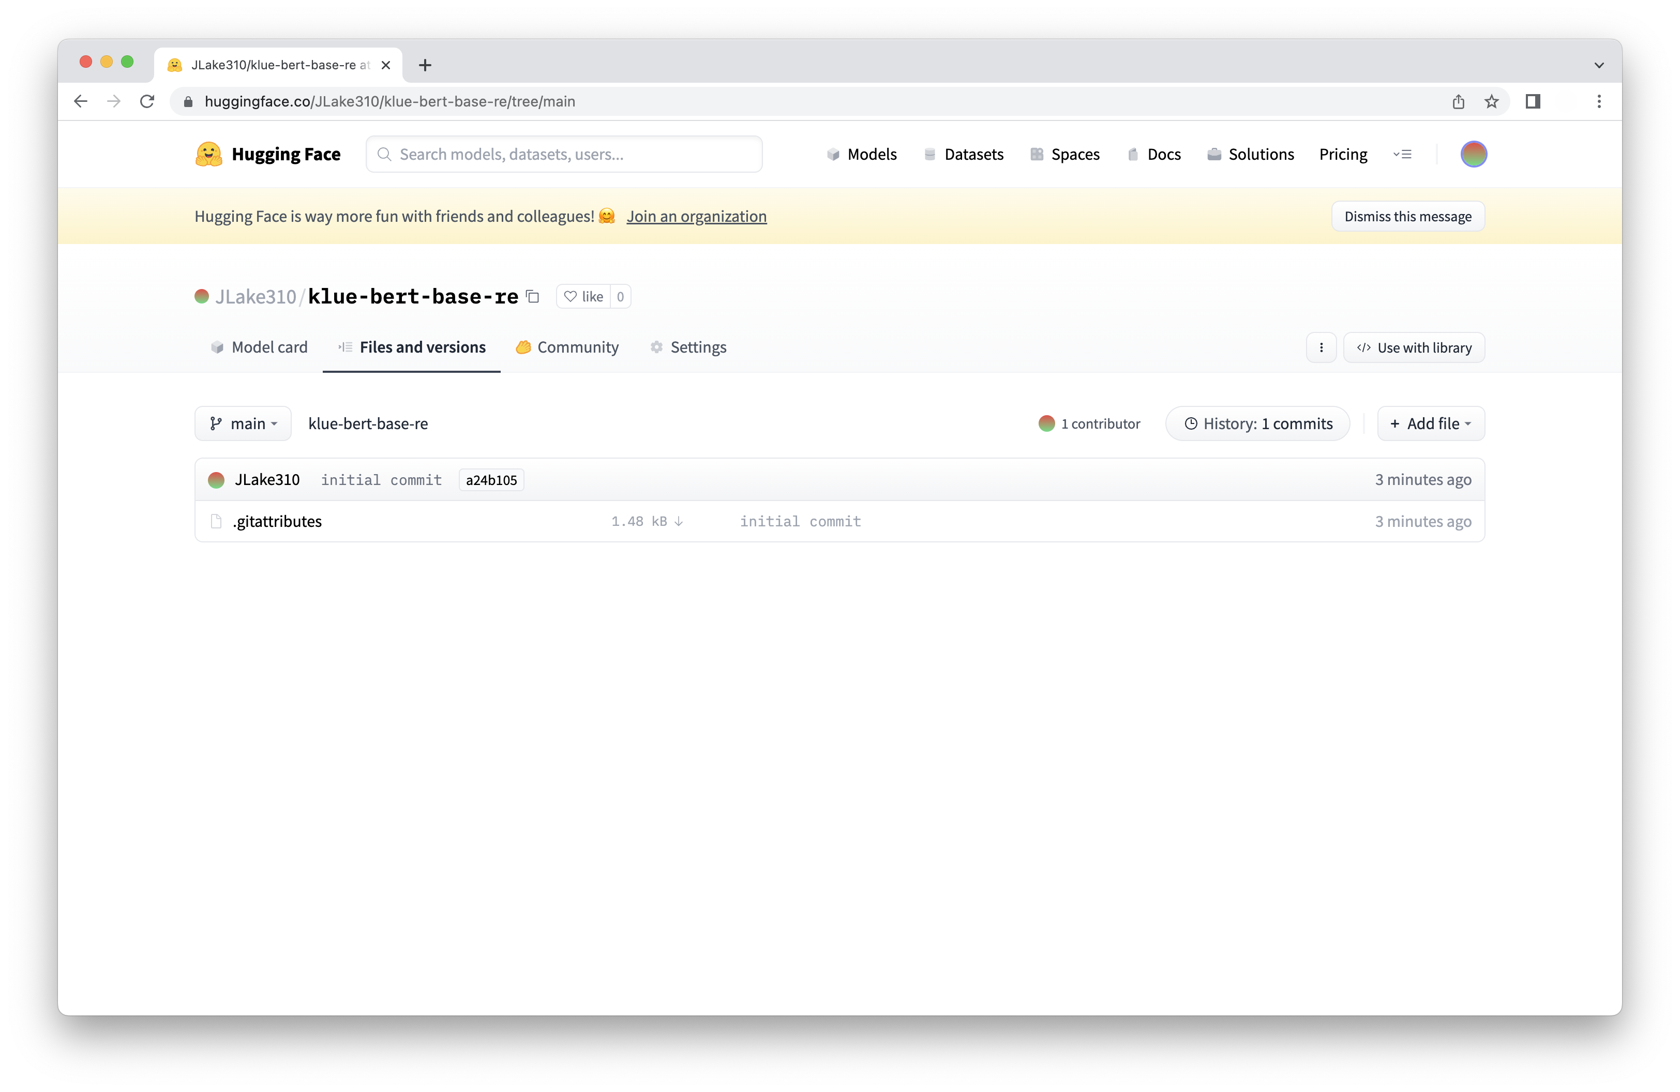Viewport: 1680px width, 1092px height.
Task: Open History: 1 commits
Action: point(1257,424)
